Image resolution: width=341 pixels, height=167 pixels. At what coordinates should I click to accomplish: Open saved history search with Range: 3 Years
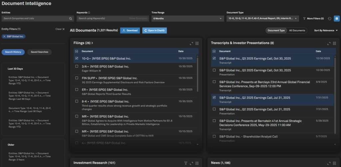click(x=30, y=156)
